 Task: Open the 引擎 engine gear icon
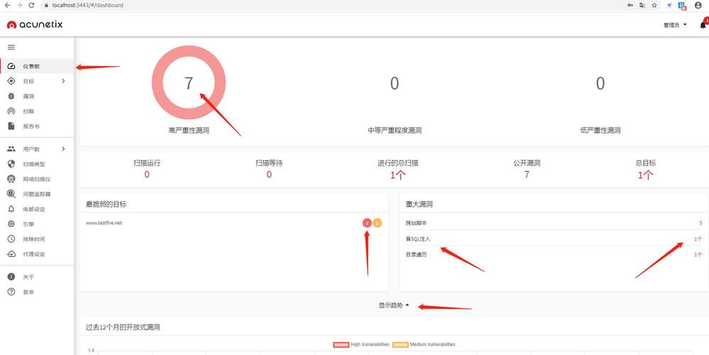click(11, 224)
